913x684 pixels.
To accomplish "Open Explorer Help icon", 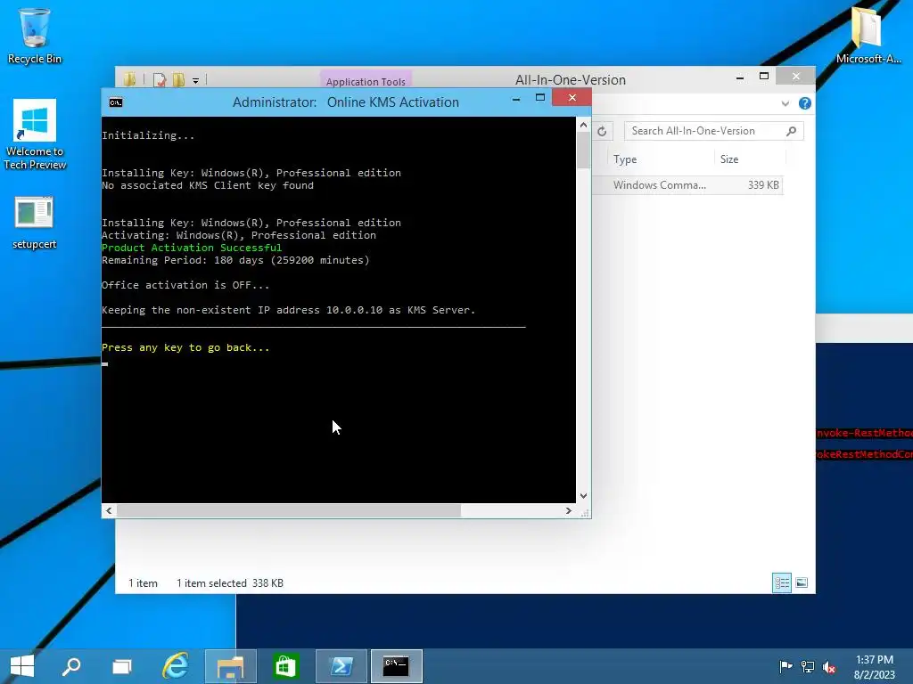I will (x=805, y=103).
